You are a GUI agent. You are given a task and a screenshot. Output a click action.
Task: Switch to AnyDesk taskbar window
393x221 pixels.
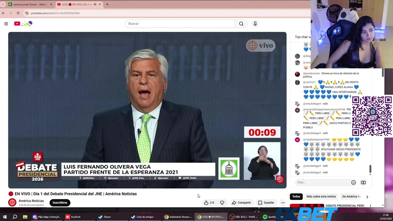(73, 217)
